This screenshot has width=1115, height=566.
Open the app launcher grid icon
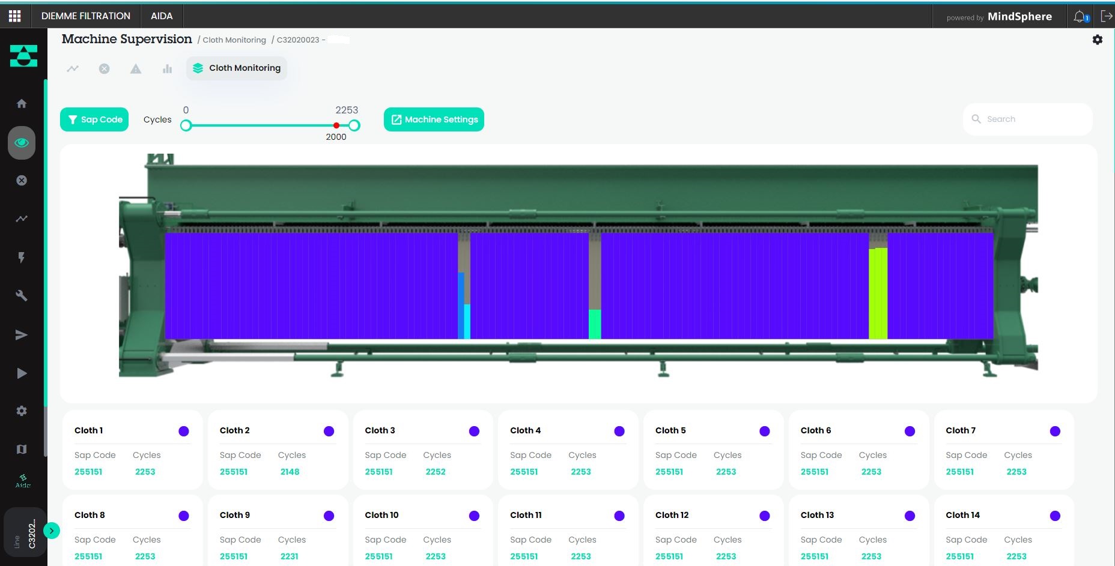(15, 16)
